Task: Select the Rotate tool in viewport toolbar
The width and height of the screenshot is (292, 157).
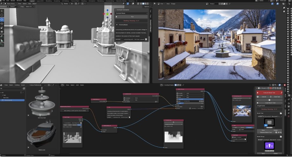Action: click(2, 24)
